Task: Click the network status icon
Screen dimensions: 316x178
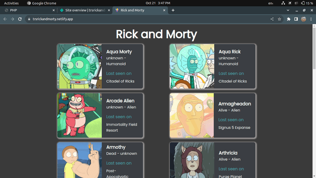Action: click(x=283, y=3)
